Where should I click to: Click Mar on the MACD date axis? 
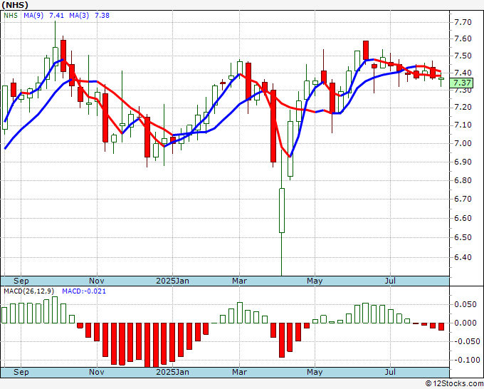pos(240,372)
